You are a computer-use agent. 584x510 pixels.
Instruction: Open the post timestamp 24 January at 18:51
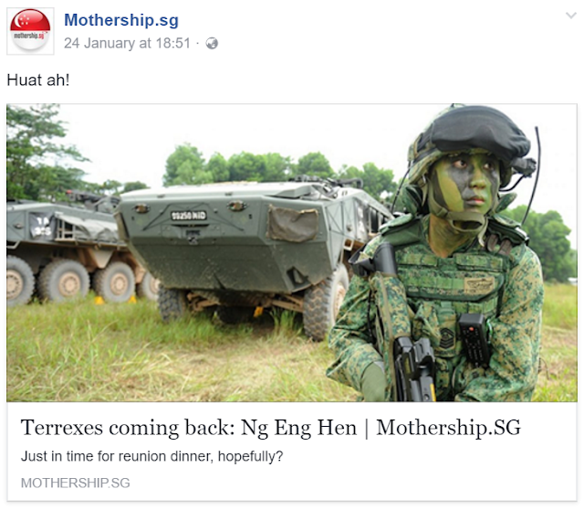127,43
